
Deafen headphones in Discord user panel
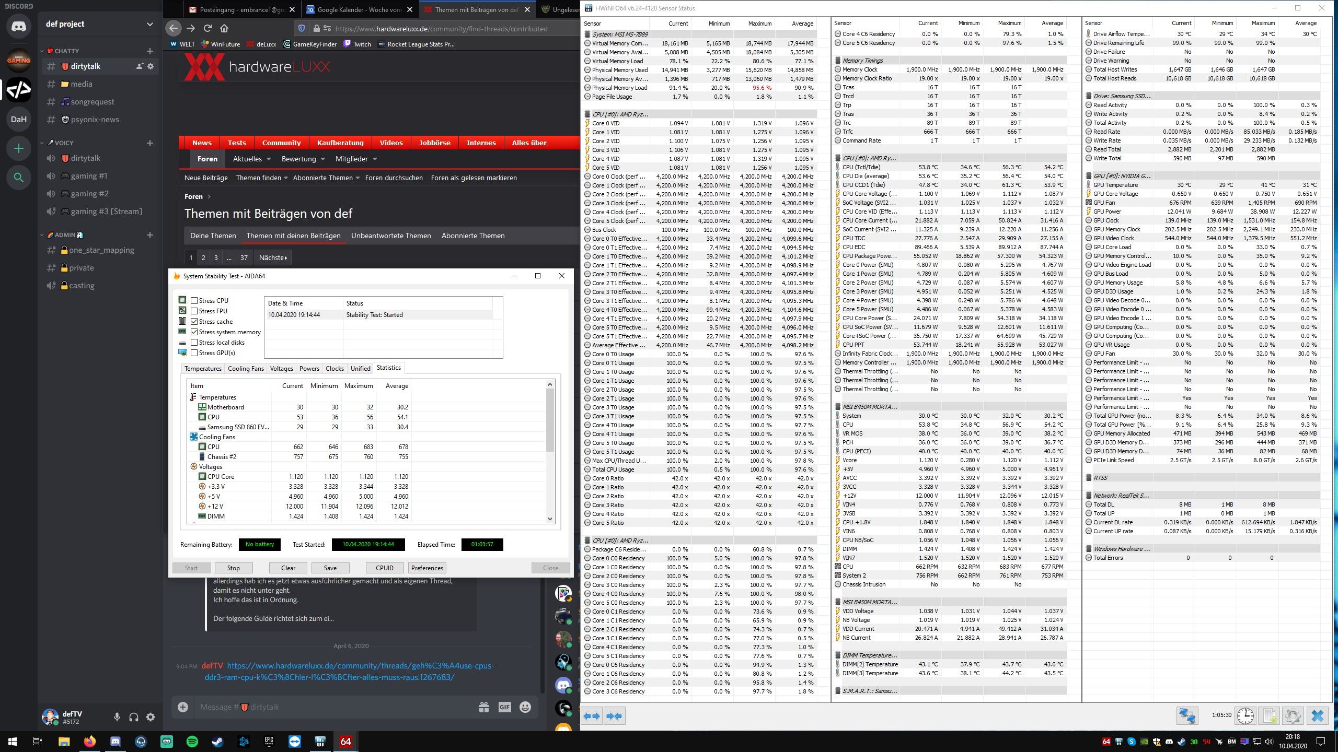(x=134, y=717)
